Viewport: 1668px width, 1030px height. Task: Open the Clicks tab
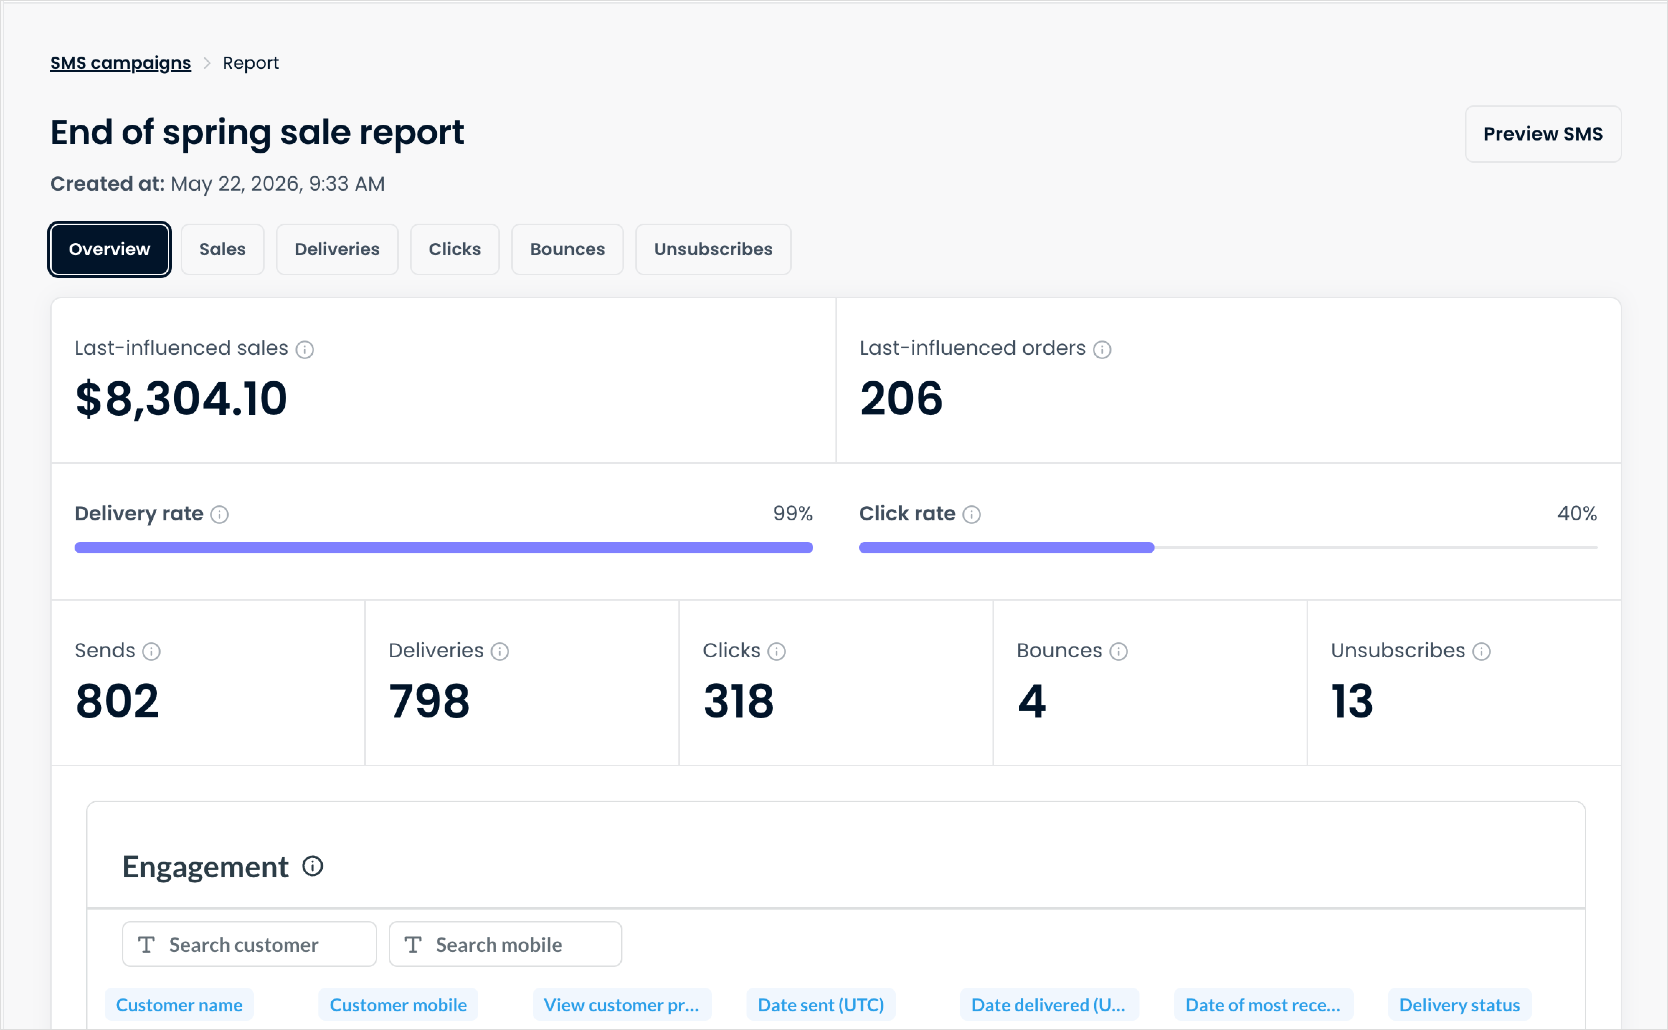click(455, 249)
